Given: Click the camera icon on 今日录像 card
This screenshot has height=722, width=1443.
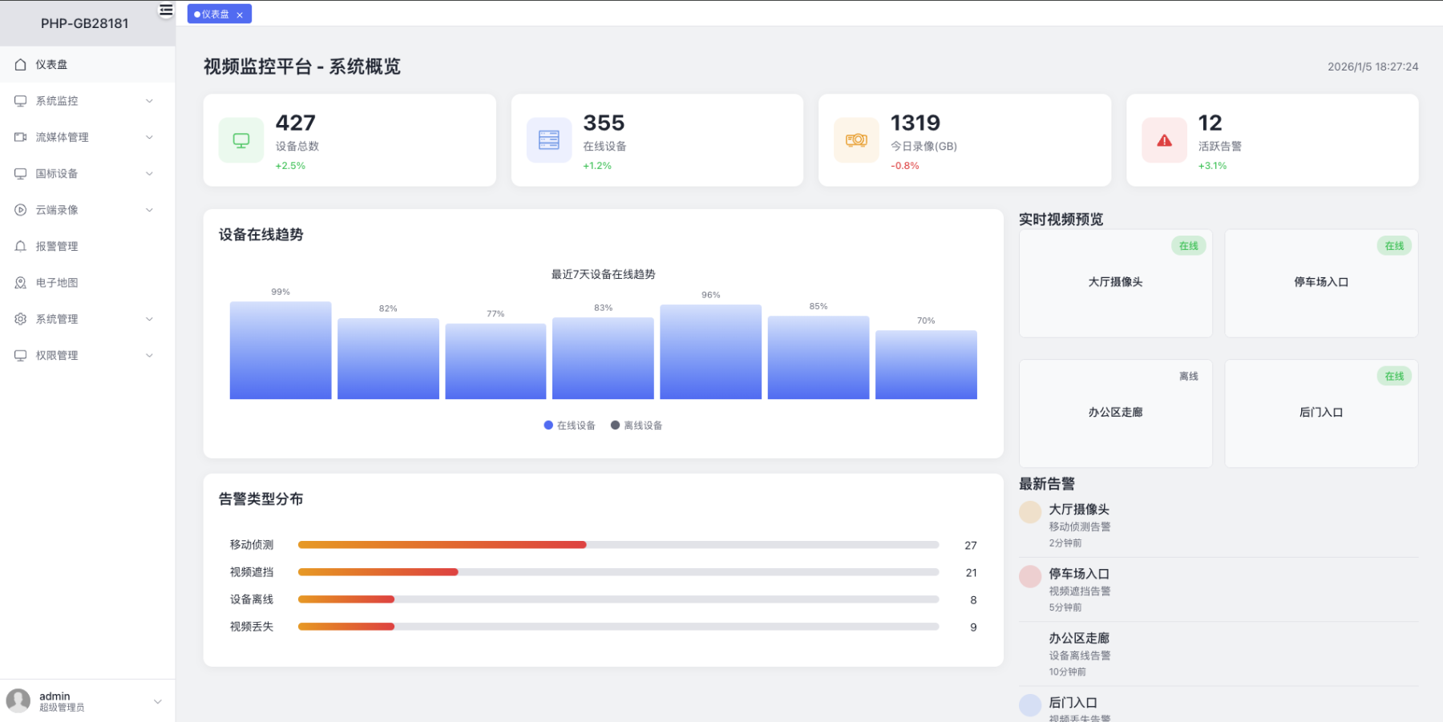Looking at the screenshot, I should [855, 139].
